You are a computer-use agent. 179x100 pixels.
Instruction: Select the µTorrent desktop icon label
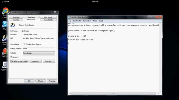pos(6,2)
